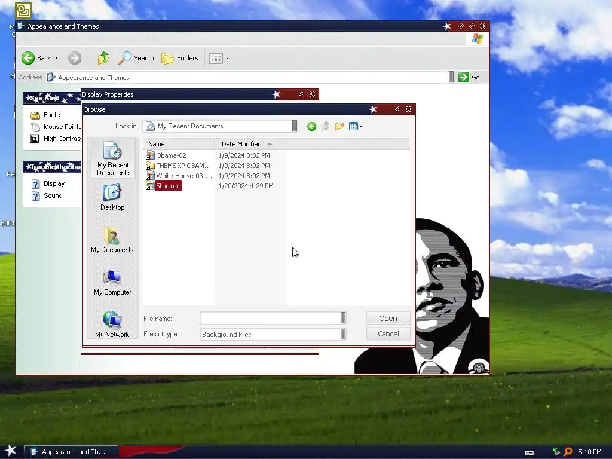Click the Address bar field
This screenshot has height=459, width=612.
coord(247,77)
